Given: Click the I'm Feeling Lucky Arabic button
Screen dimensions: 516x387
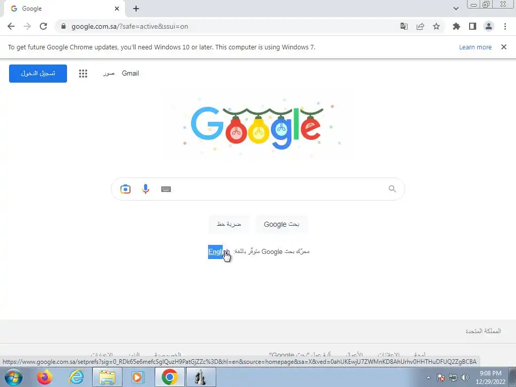Looking at the screenshot, I should tap(229, 224).
